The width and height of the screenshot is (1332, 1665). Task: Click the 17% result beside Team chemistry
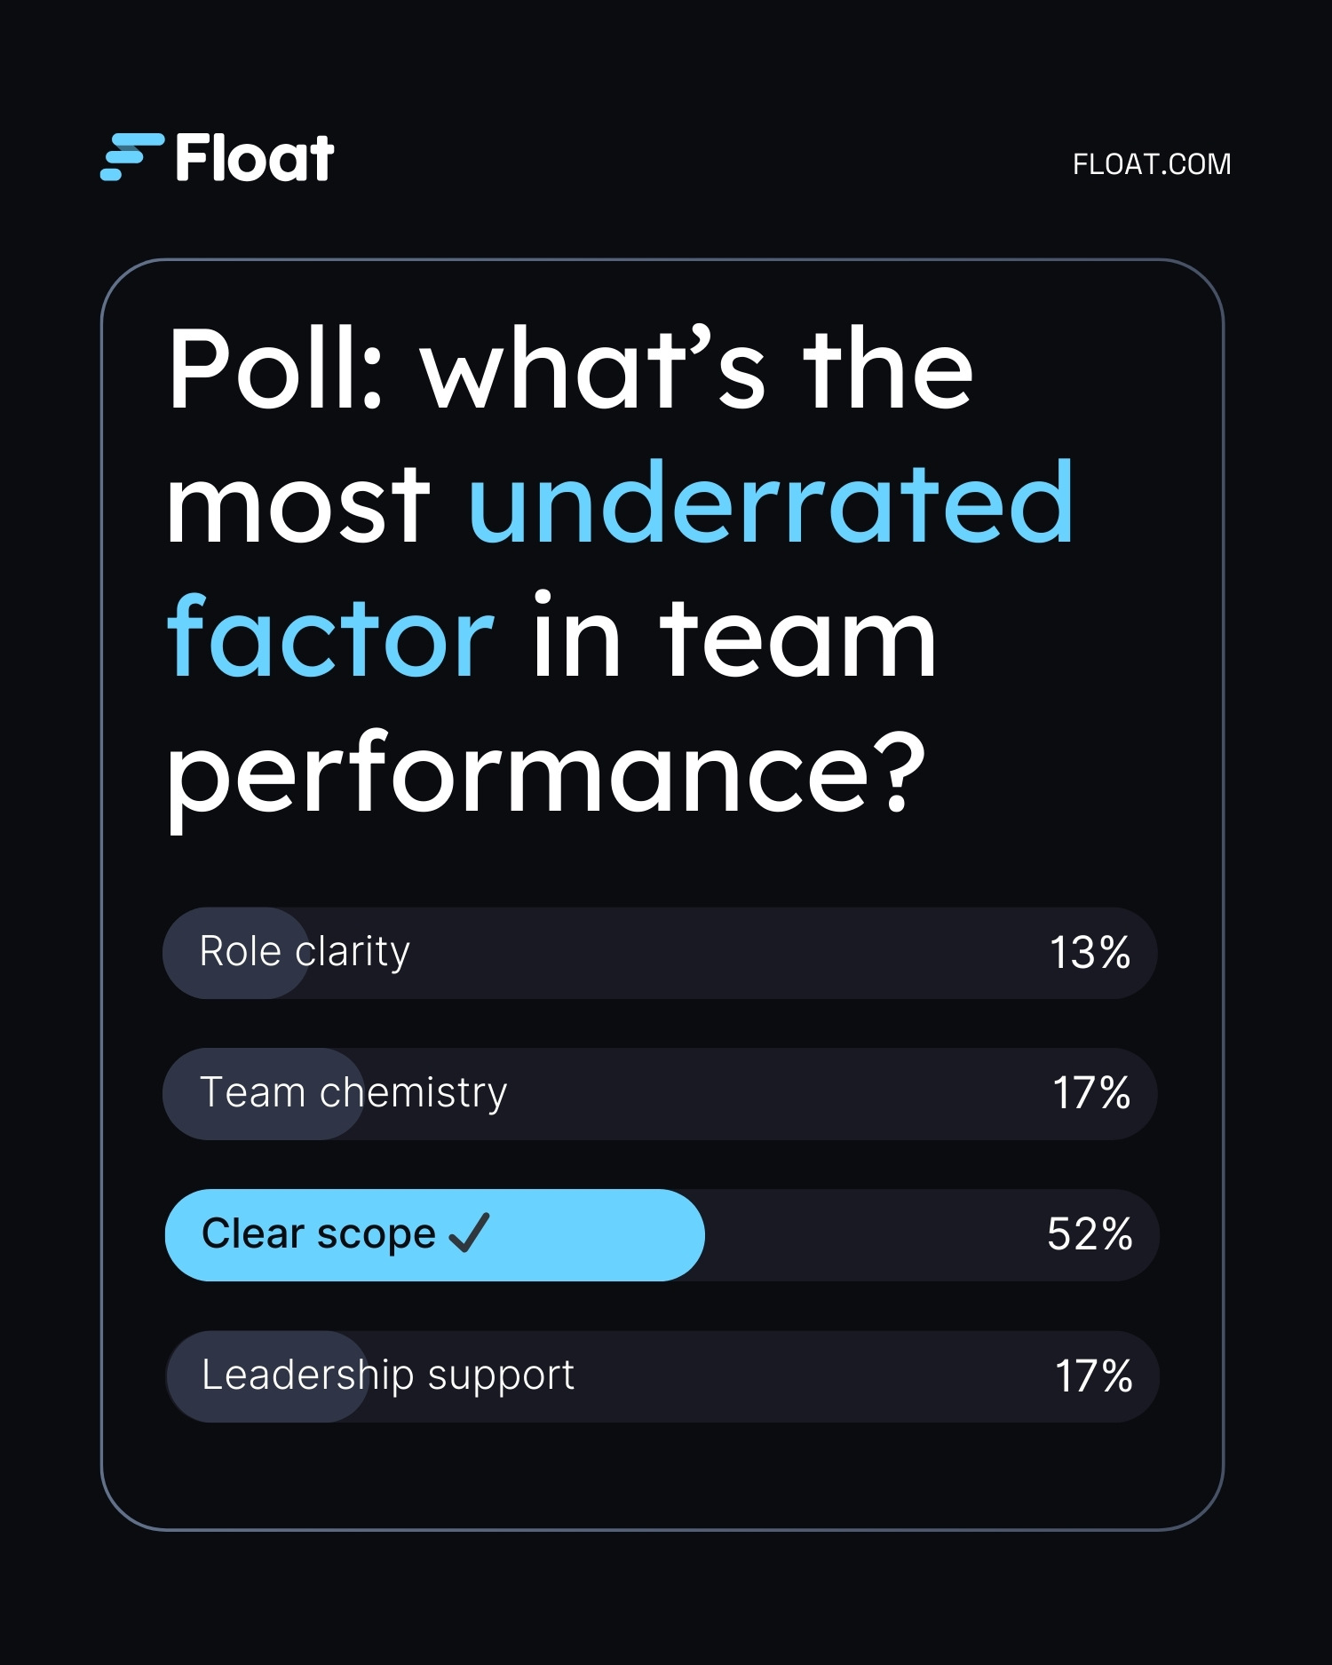click(x=1091, y=1093)
